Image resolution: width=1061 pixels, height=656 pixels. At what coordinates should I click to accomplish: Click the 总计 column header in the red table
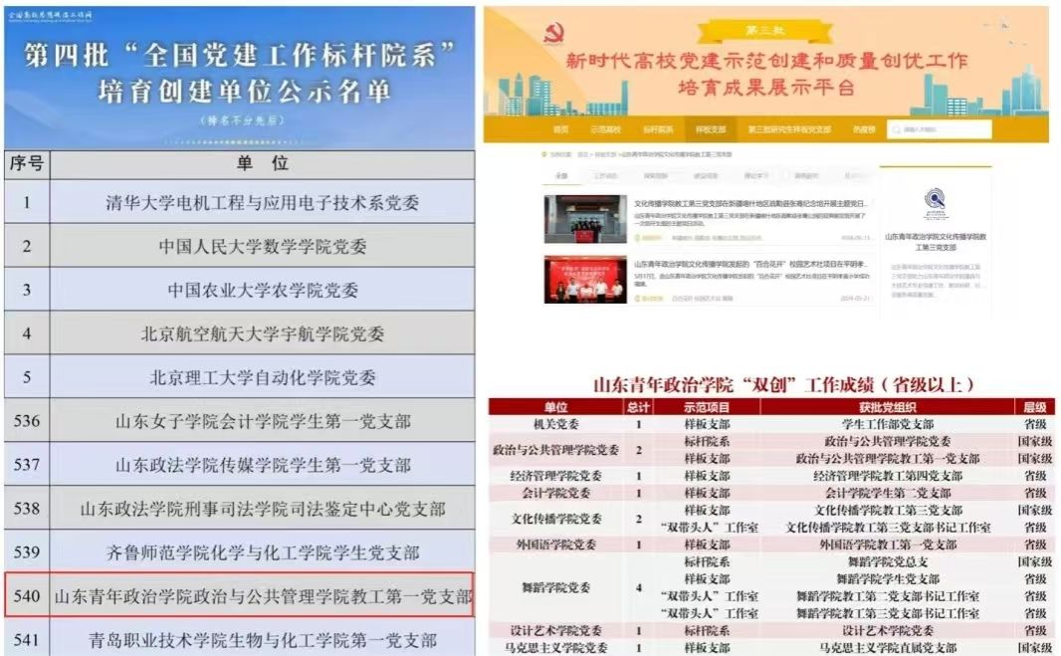pos(638,407)
